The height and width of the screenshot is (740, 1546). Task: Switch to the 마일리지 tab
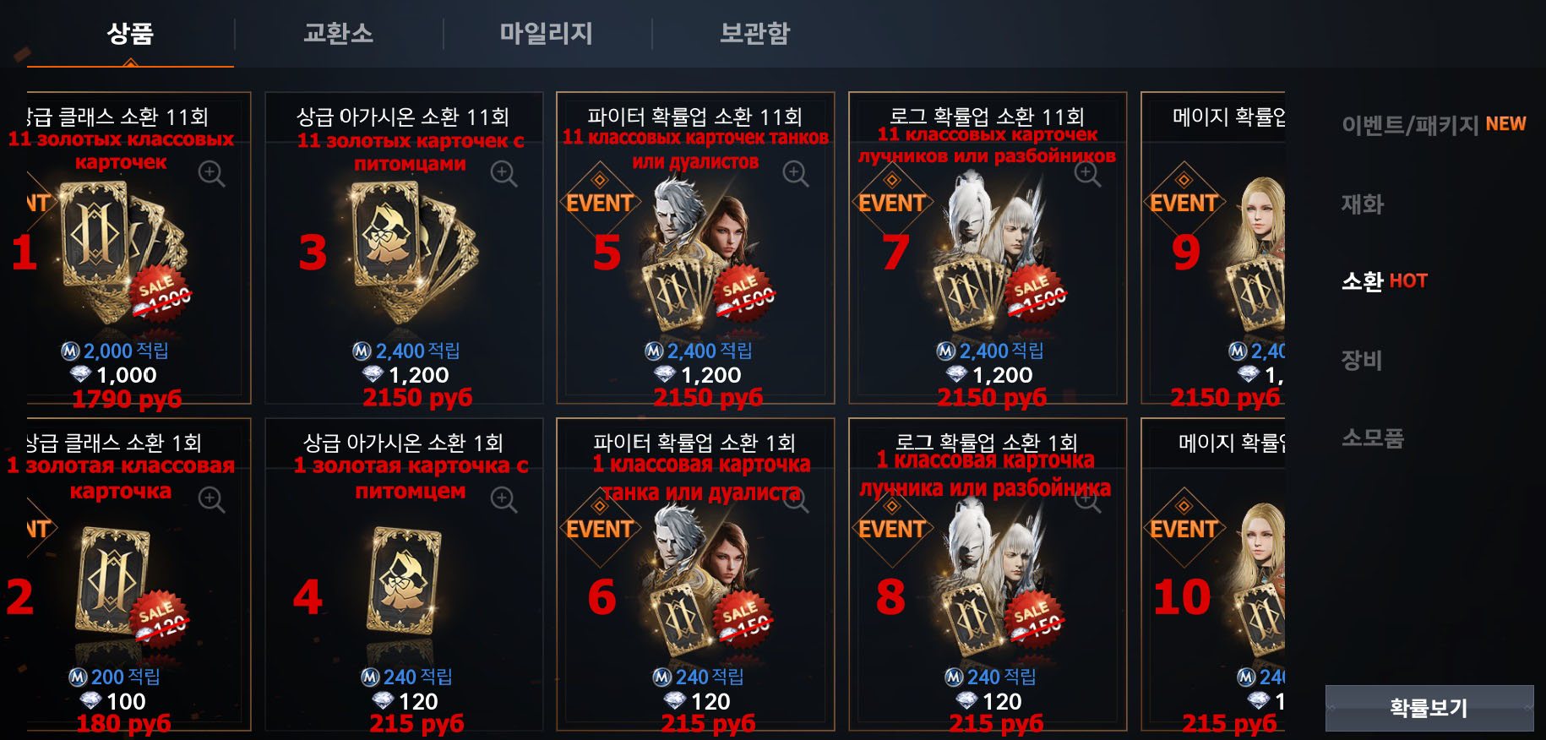546,34
